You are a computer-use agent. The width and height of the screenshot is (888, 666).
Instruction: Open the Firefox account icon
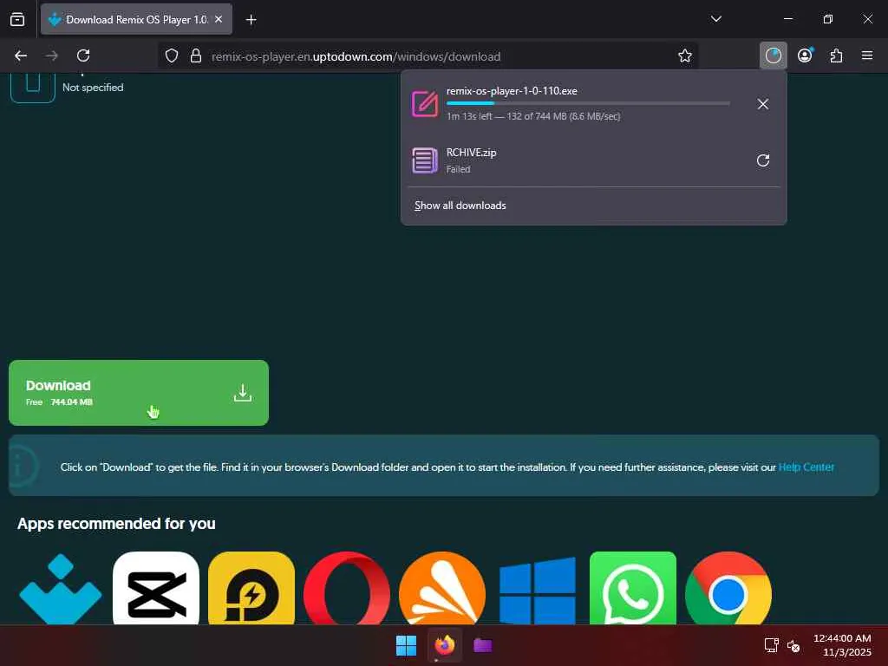pos(805,55)
